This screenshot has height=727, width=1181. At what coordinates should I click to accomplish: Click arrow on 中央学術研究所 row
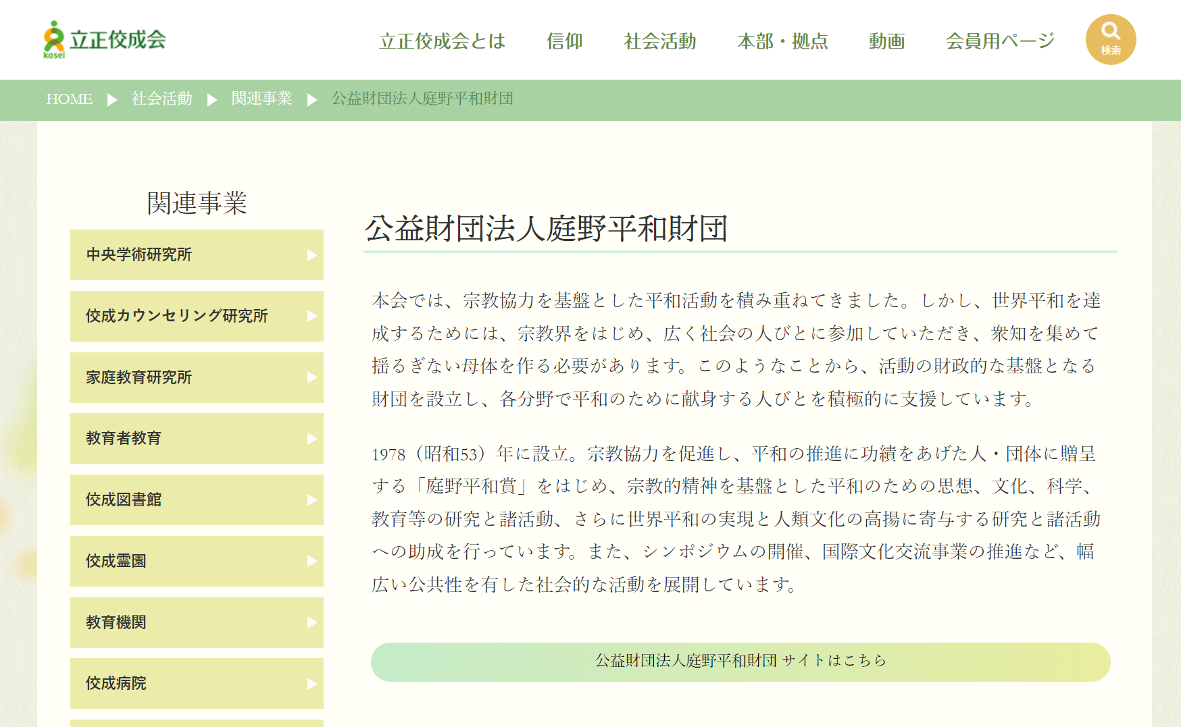click(311, 255)
